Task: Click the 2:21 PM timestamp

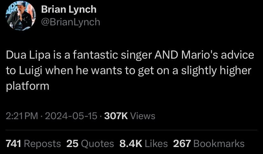Action: 22,116
